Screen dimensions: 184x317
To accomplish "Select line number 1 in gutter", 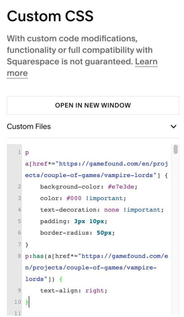I will (19, 152).
